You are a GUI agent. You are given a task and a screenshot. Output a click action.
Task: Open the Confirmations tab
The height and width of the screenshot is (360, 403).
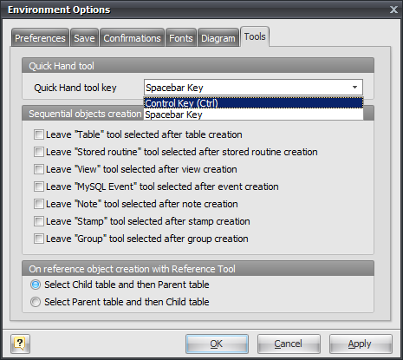[x=132, y=38]
